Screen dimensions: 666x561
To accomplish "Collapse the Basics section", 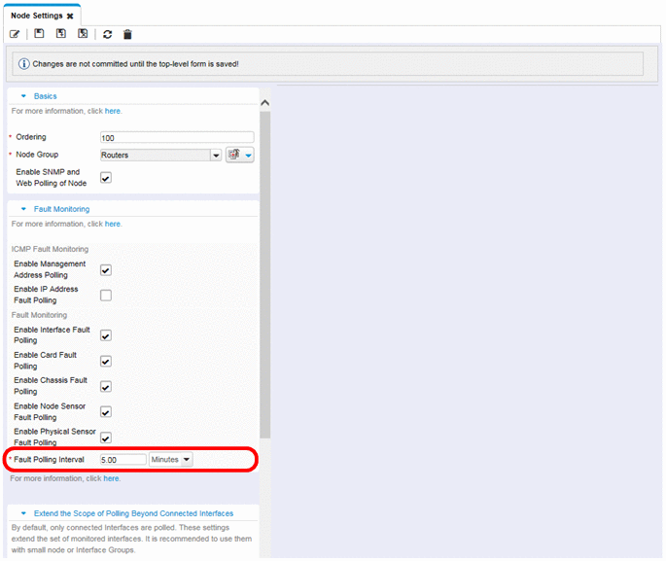I will click(x=23, y=96).
